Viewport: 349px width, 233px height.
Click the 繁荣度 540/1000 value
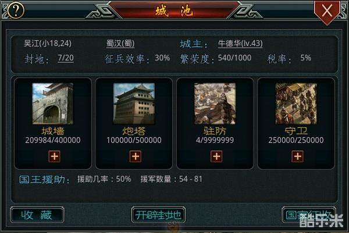(x=234, y=58)
